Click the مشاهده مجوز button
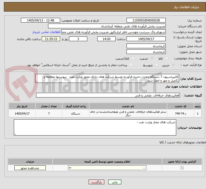Screen dimensions: 206x189 pyautogui.click(x=30, y=168)
